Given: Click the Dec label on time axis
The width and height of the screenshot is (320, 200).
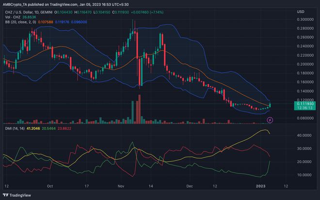Looking at the screenshot, I should (189, 185).
